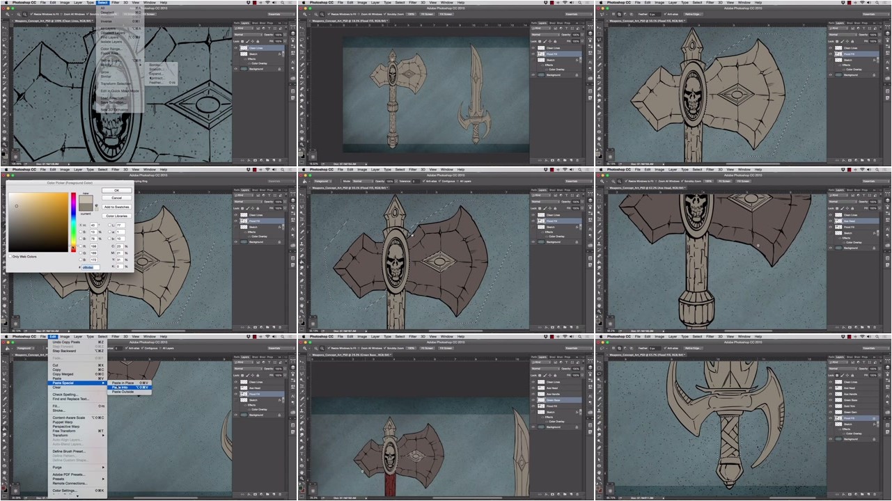This screenshot has width=892, height=501.
Task: Activate the Brush tool in the Gold Trim frame
Action: pyautogui.click(x=599, y=404)
